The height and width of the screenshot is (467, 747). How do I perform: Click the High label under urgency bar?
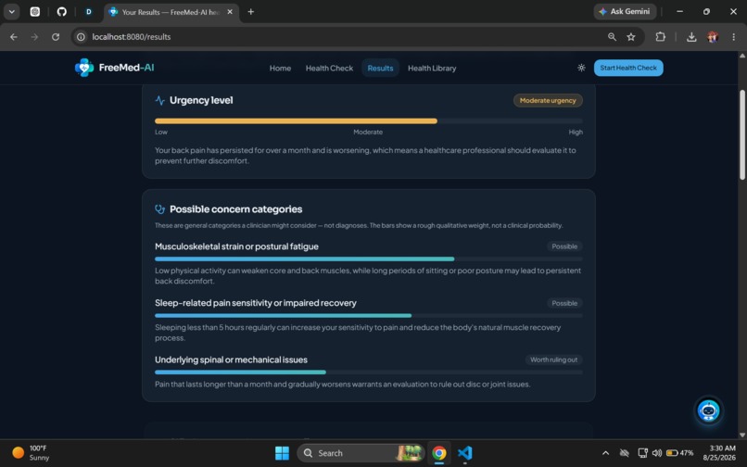pos(576,132)
